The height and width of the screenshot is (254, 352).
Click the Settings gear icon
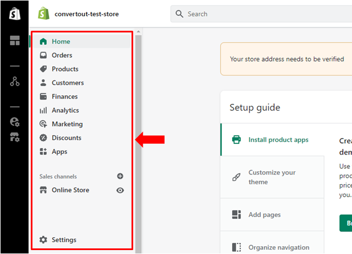[x=43, y=239]
